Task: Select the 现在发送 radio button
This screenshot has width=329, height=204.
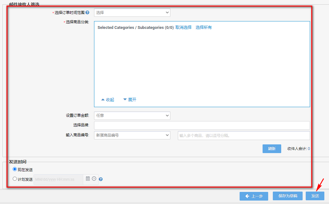Action: (x=15, y=169)
